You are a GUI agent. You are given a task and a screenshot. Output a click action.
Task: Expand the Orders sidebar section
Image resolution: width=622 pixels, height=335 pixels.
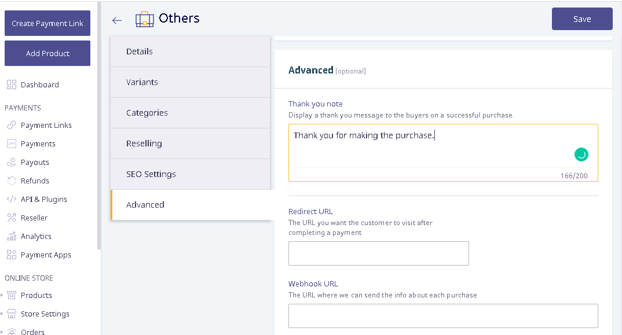pos(2,332)
